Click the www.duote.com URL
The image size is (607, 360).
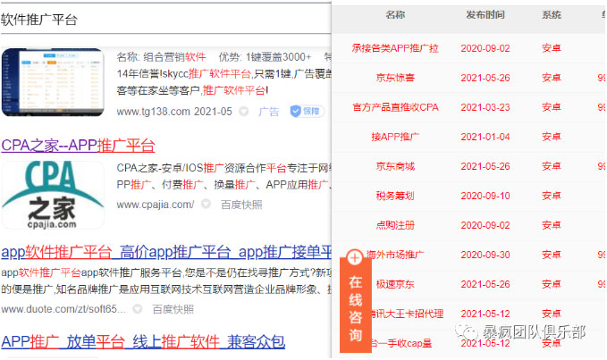pyautogui.click(x=63, y=309)
